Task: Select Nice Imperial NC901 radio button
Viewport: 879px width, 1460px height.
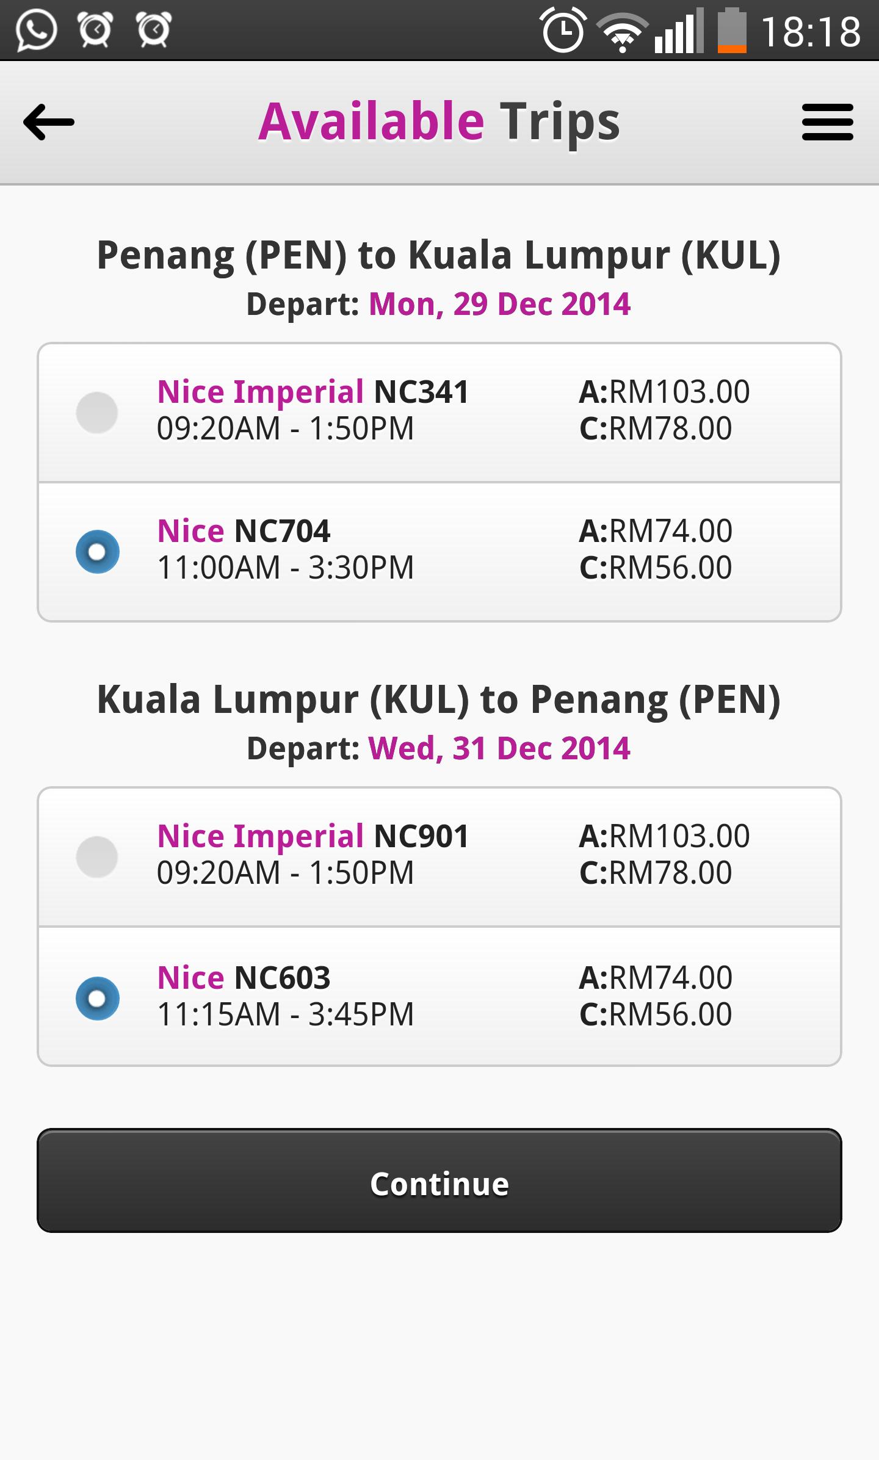Action: 97,857
